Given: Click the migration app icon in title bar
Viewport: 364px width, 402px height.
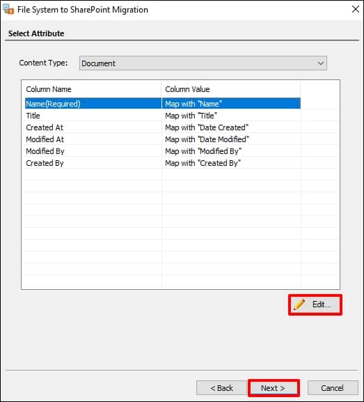Looking at the screenshot, I should [x=8, y=10].
